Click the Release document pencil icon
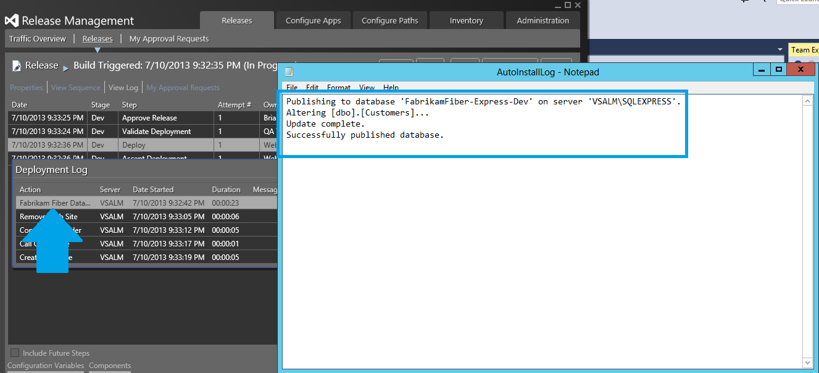819x373 pixels. 16,64
